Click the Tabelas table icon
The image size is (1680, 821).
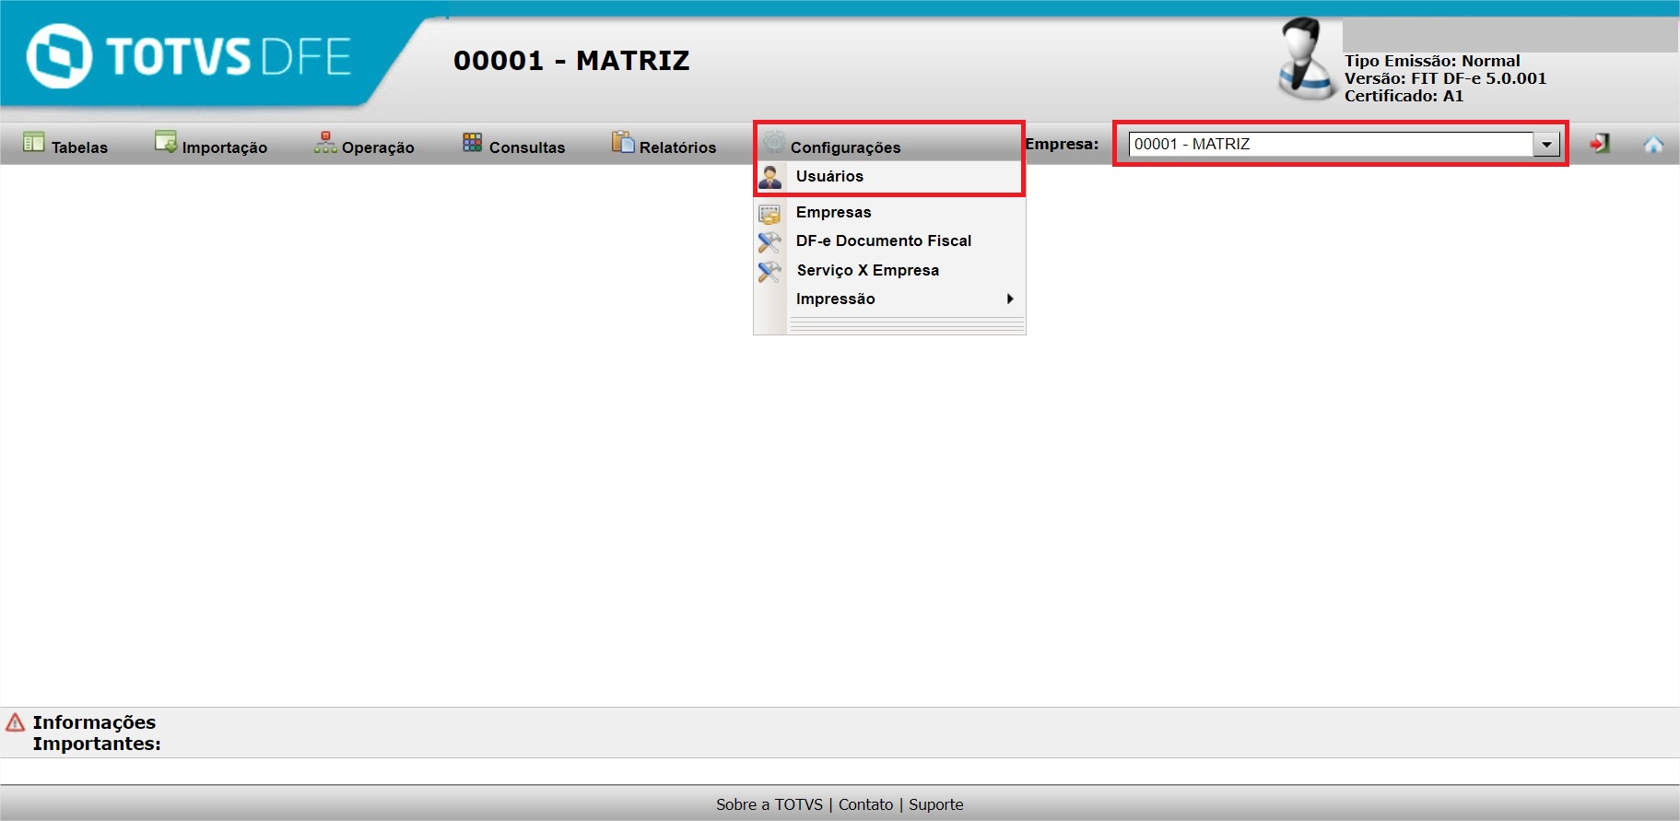[34, 142]
